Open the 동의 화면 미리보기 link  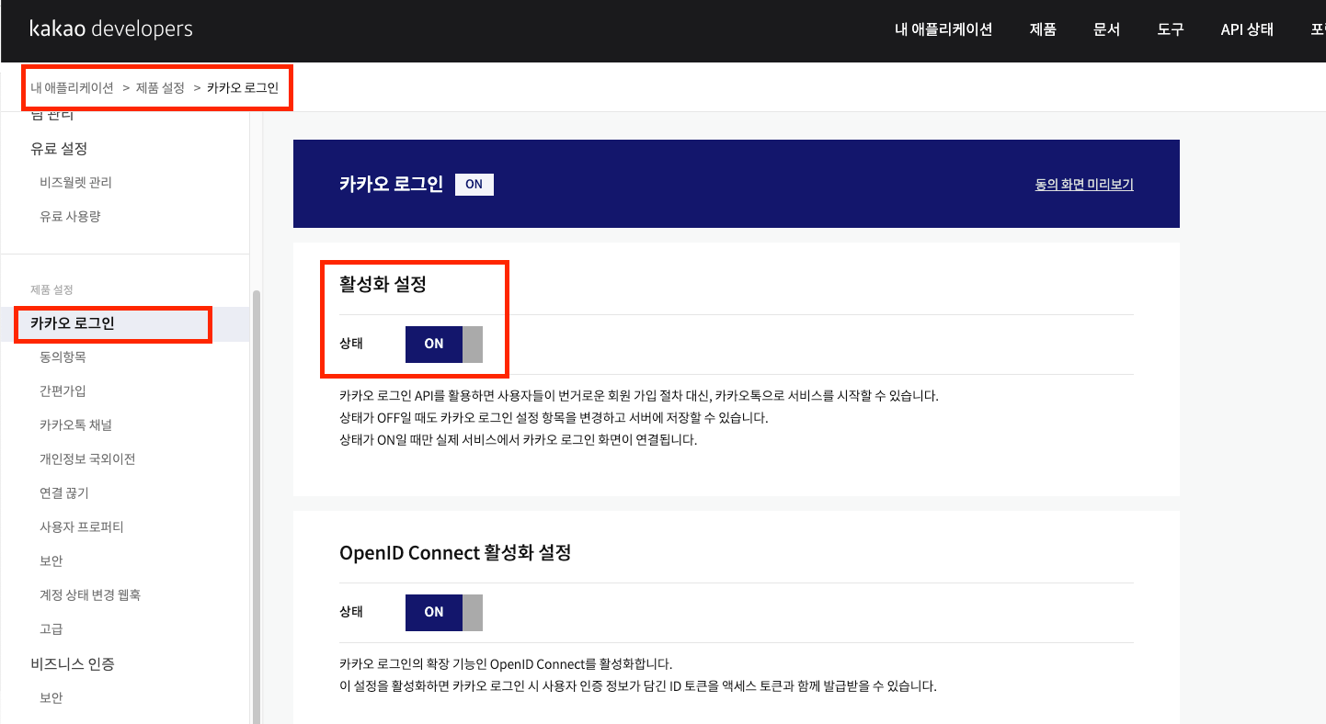[1084, 185]
